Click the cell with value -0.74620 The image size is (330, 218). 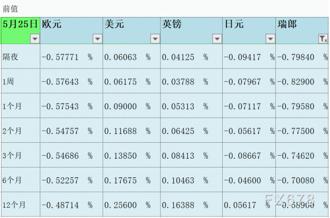pos(302,155)
